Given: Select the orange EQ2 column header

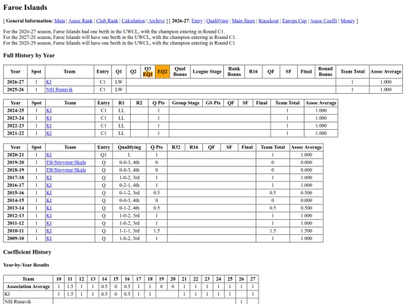Looking at the screenshot, I should [162, 71].
